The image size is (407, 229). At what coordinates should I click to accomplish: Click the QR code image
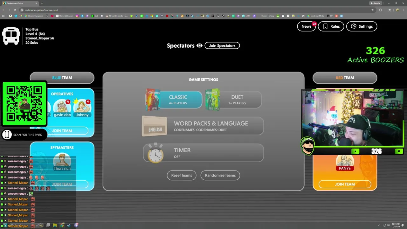click(x=24, y=104)
